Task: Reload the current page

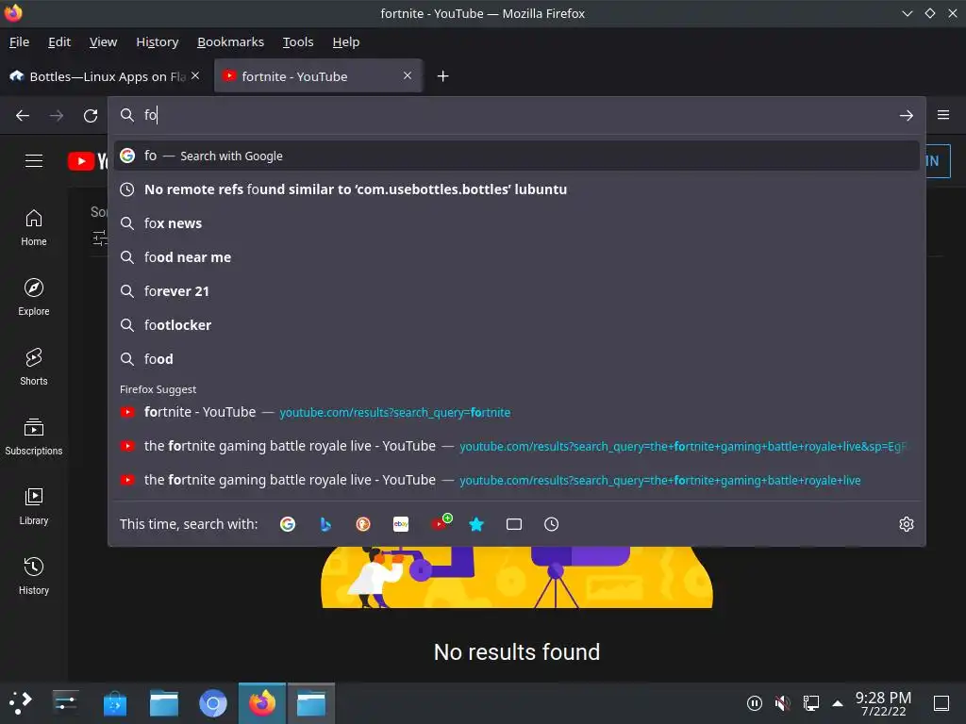Action: [x=91, y=115]
